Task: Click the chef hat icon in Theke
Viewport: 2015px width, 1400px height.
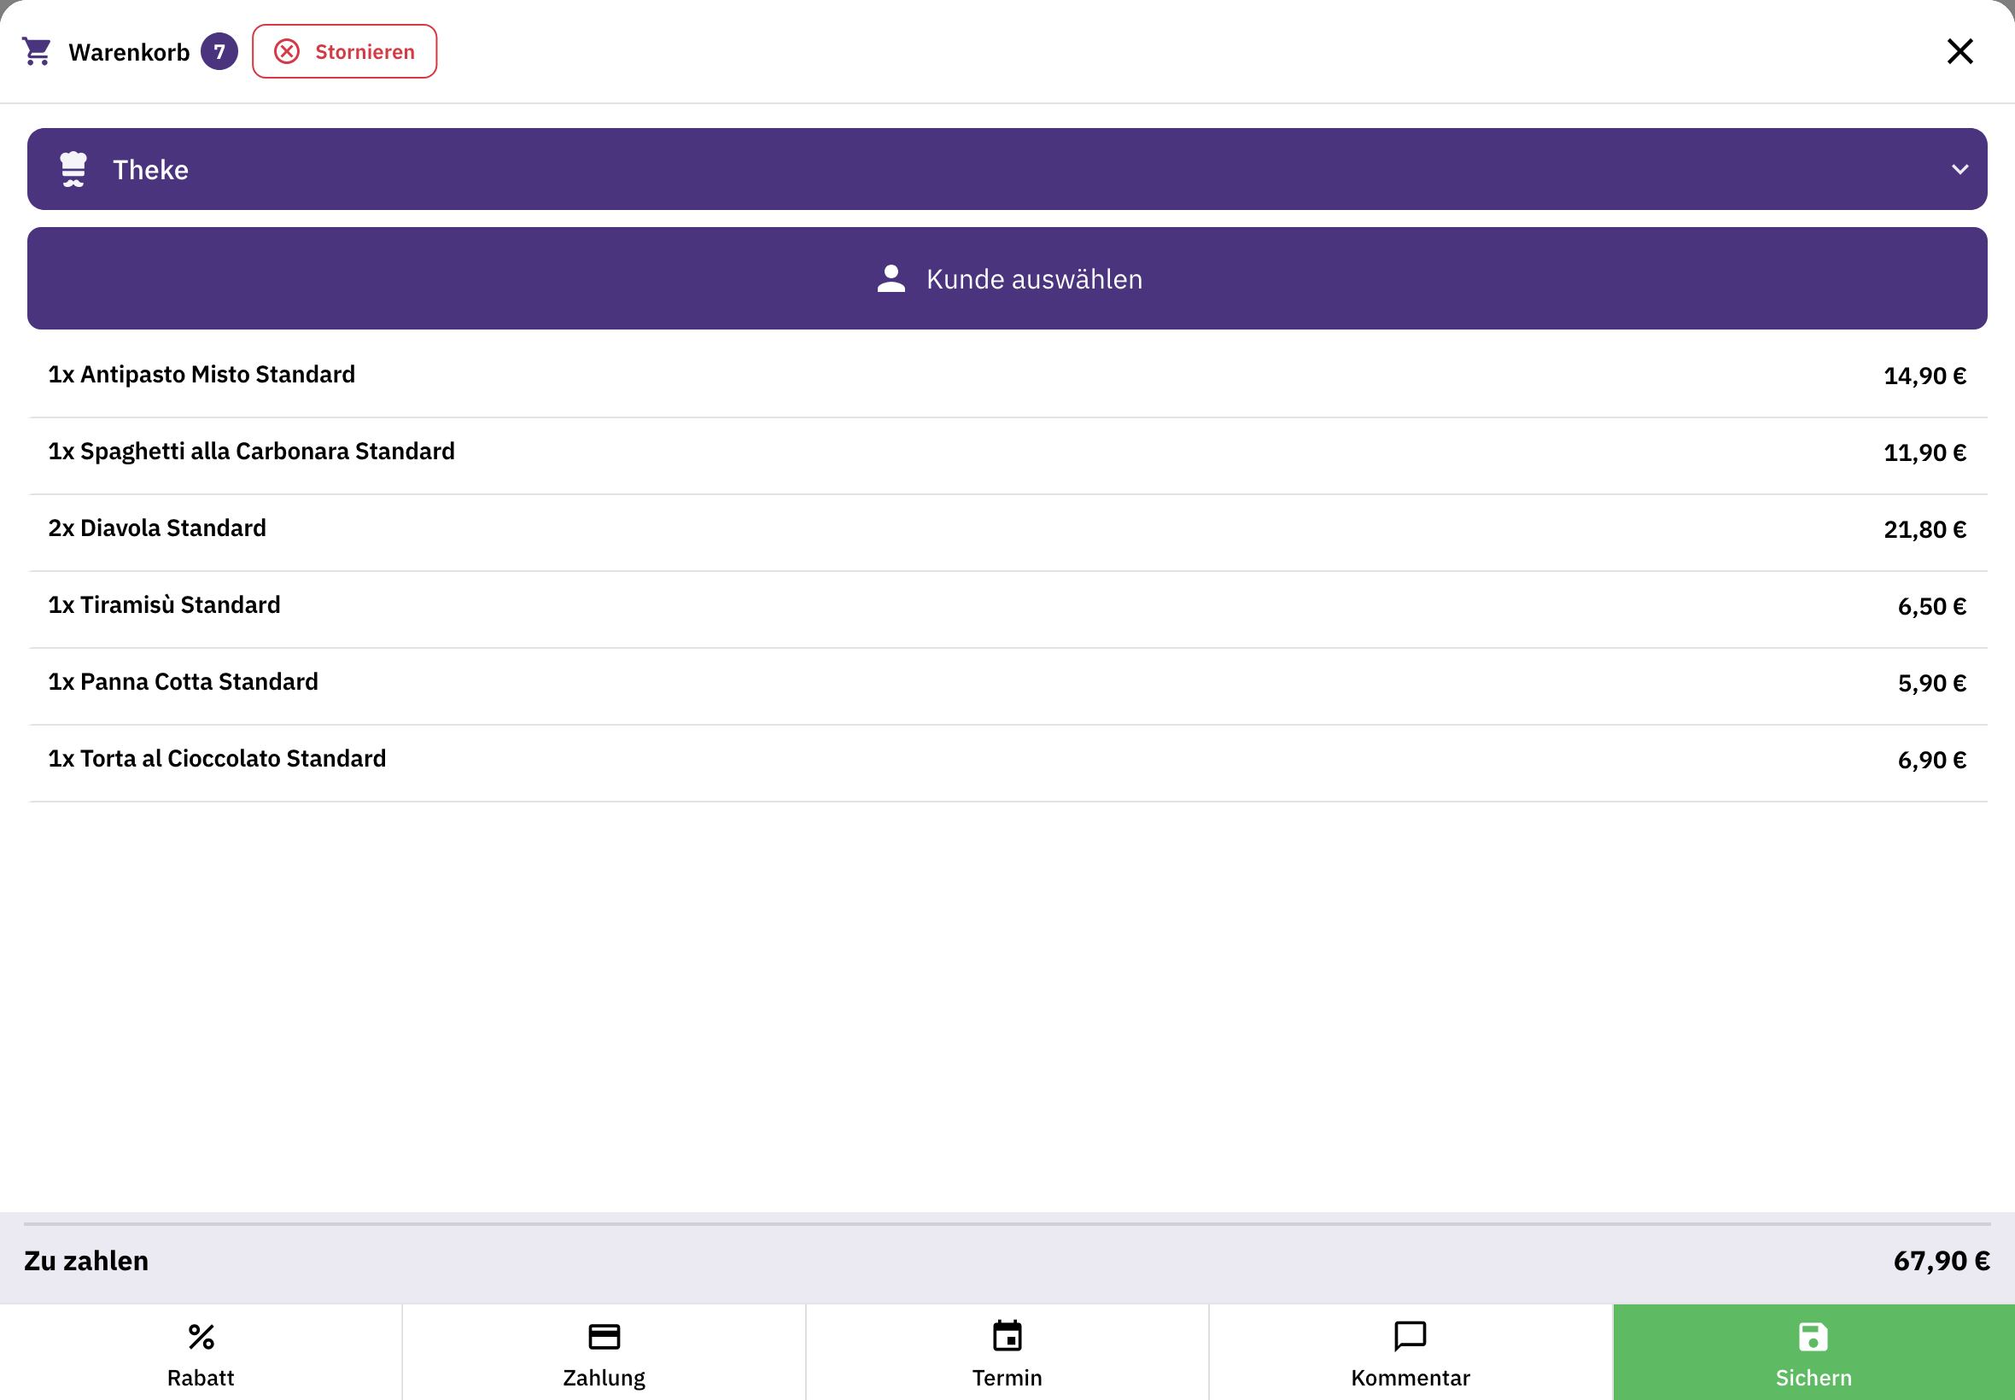Action: (73, 169)
